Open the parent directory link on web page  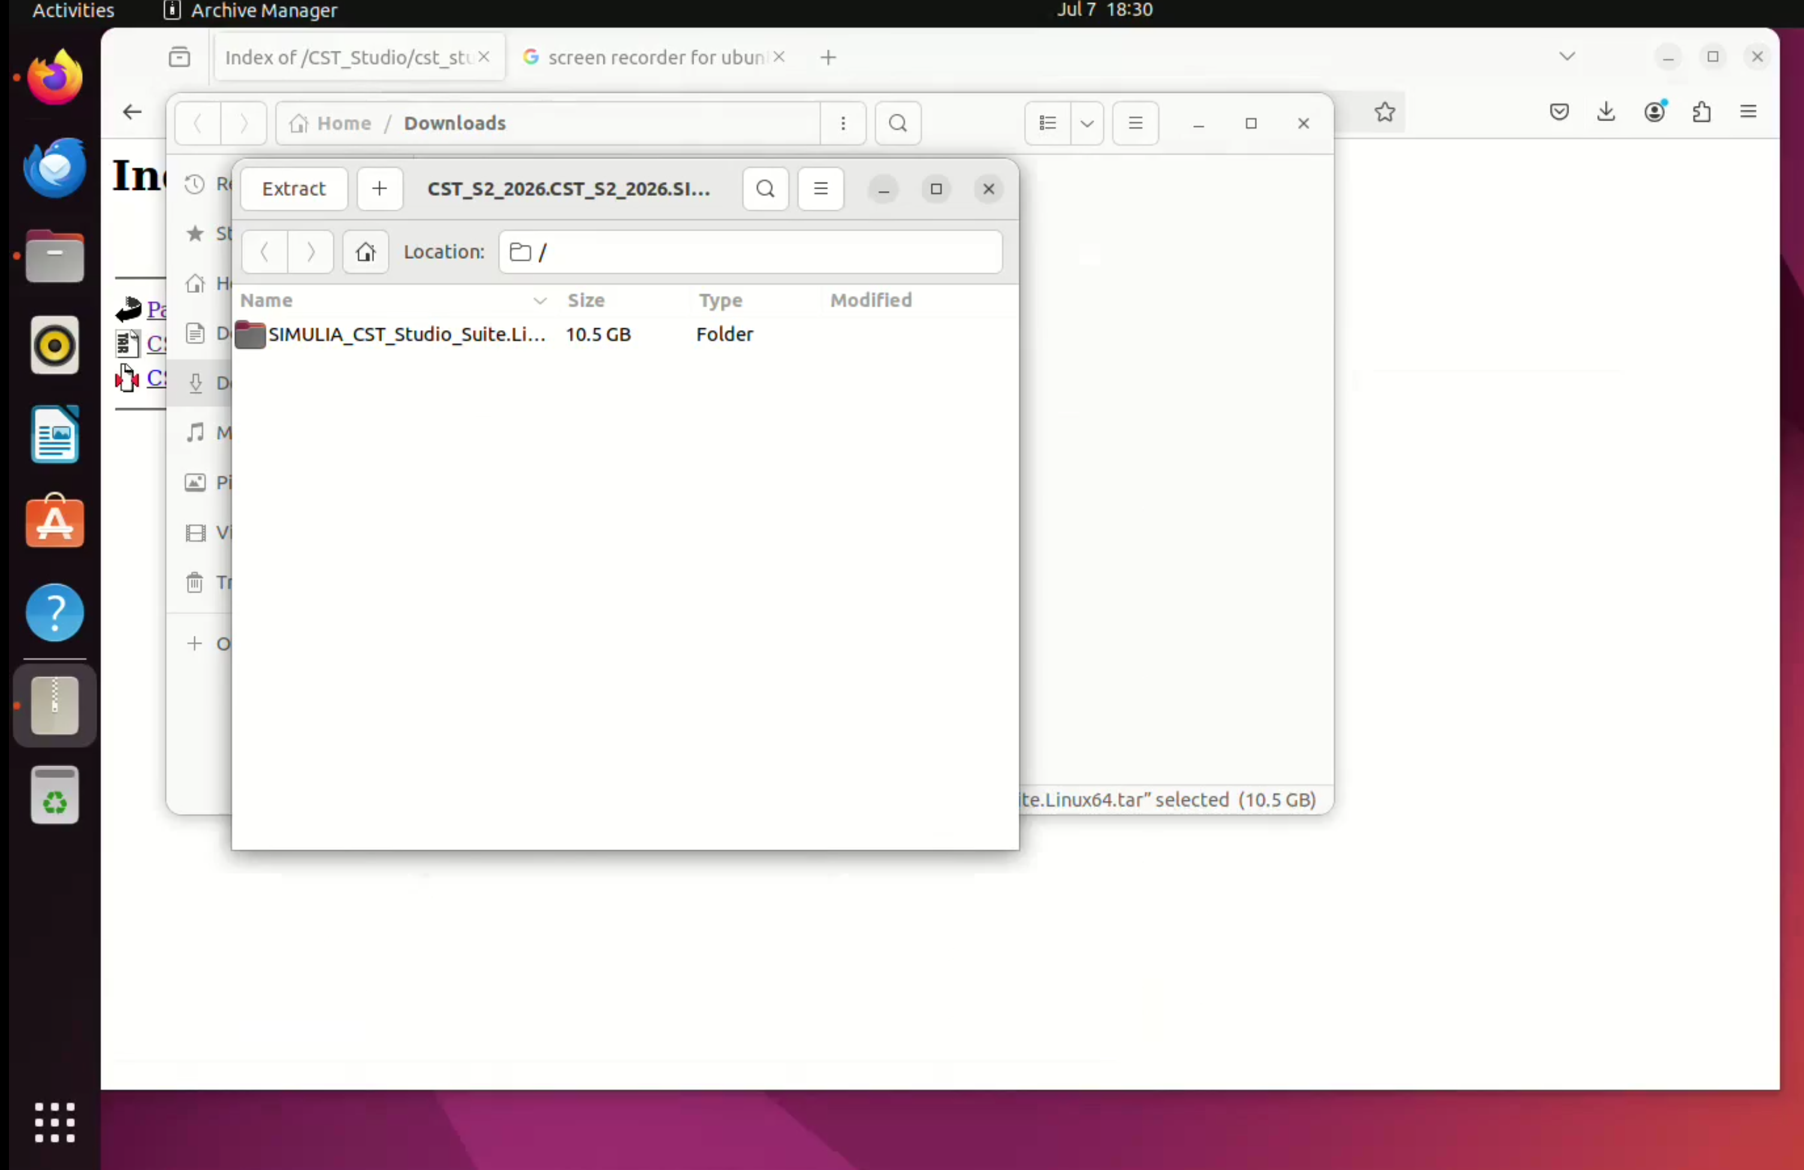(x=157, y=309)
